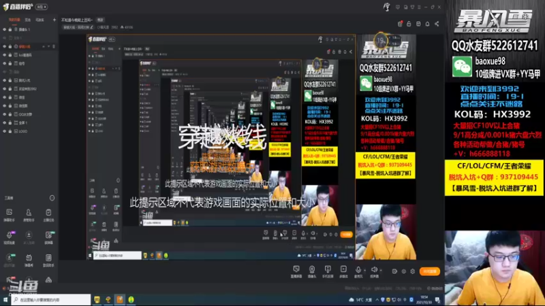Open the main menu icon in the title bar

point(419,7)
